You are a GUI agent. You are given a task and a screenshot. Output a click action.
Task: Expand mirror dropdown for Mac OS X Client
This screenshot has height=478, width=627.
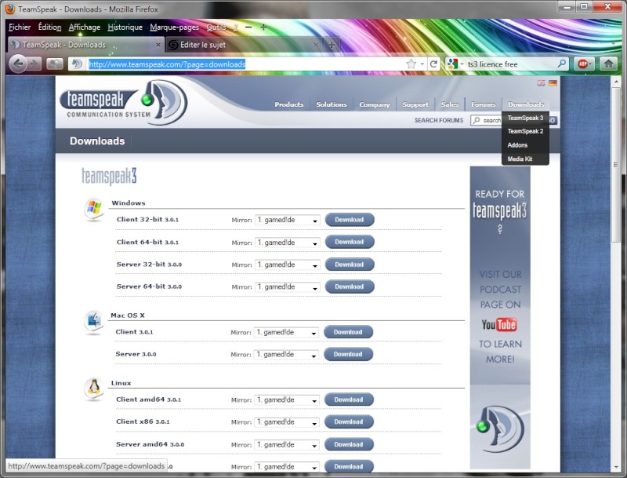[286, 332]
